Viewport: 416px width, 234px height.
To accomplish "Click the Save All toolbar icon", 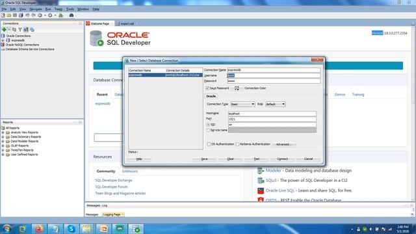I will [21, 16].
